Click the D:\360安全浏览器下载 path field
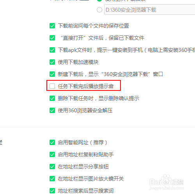 pos(149,10)
